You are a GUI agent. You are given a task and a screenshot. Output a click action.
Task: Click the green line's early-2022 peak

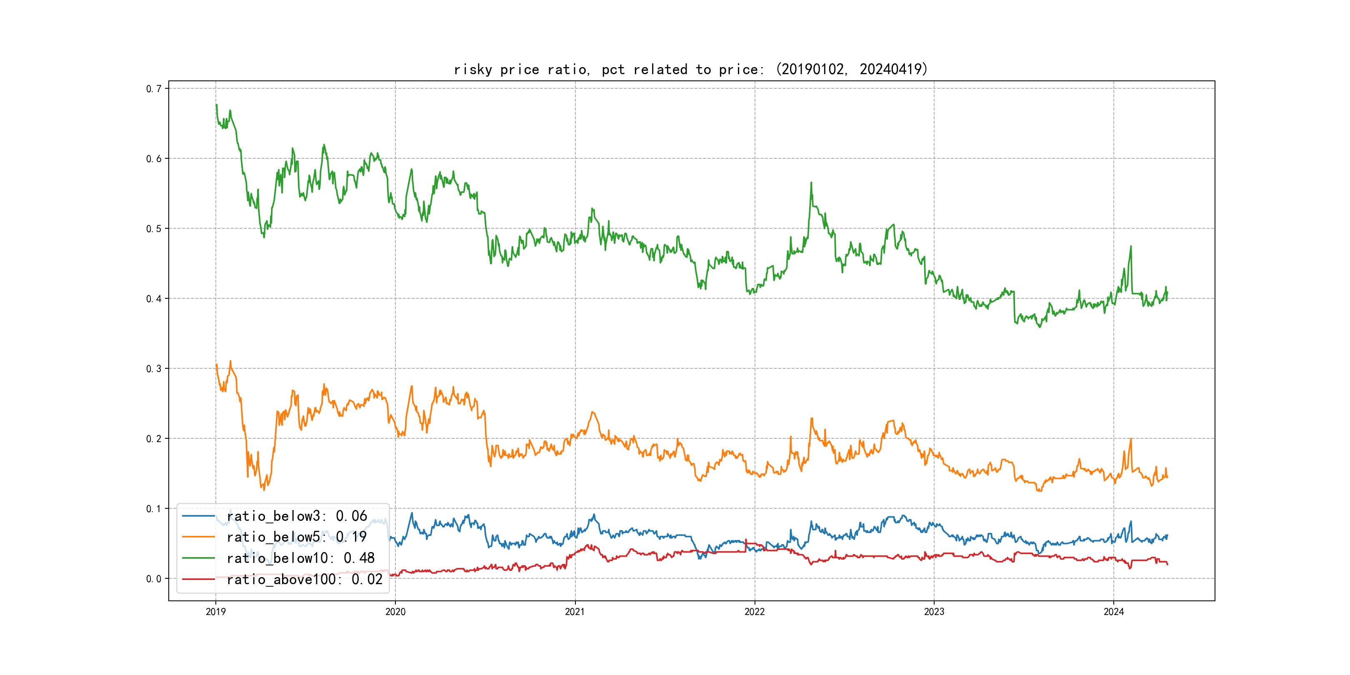pyautogui.click(x=811, y=183)
